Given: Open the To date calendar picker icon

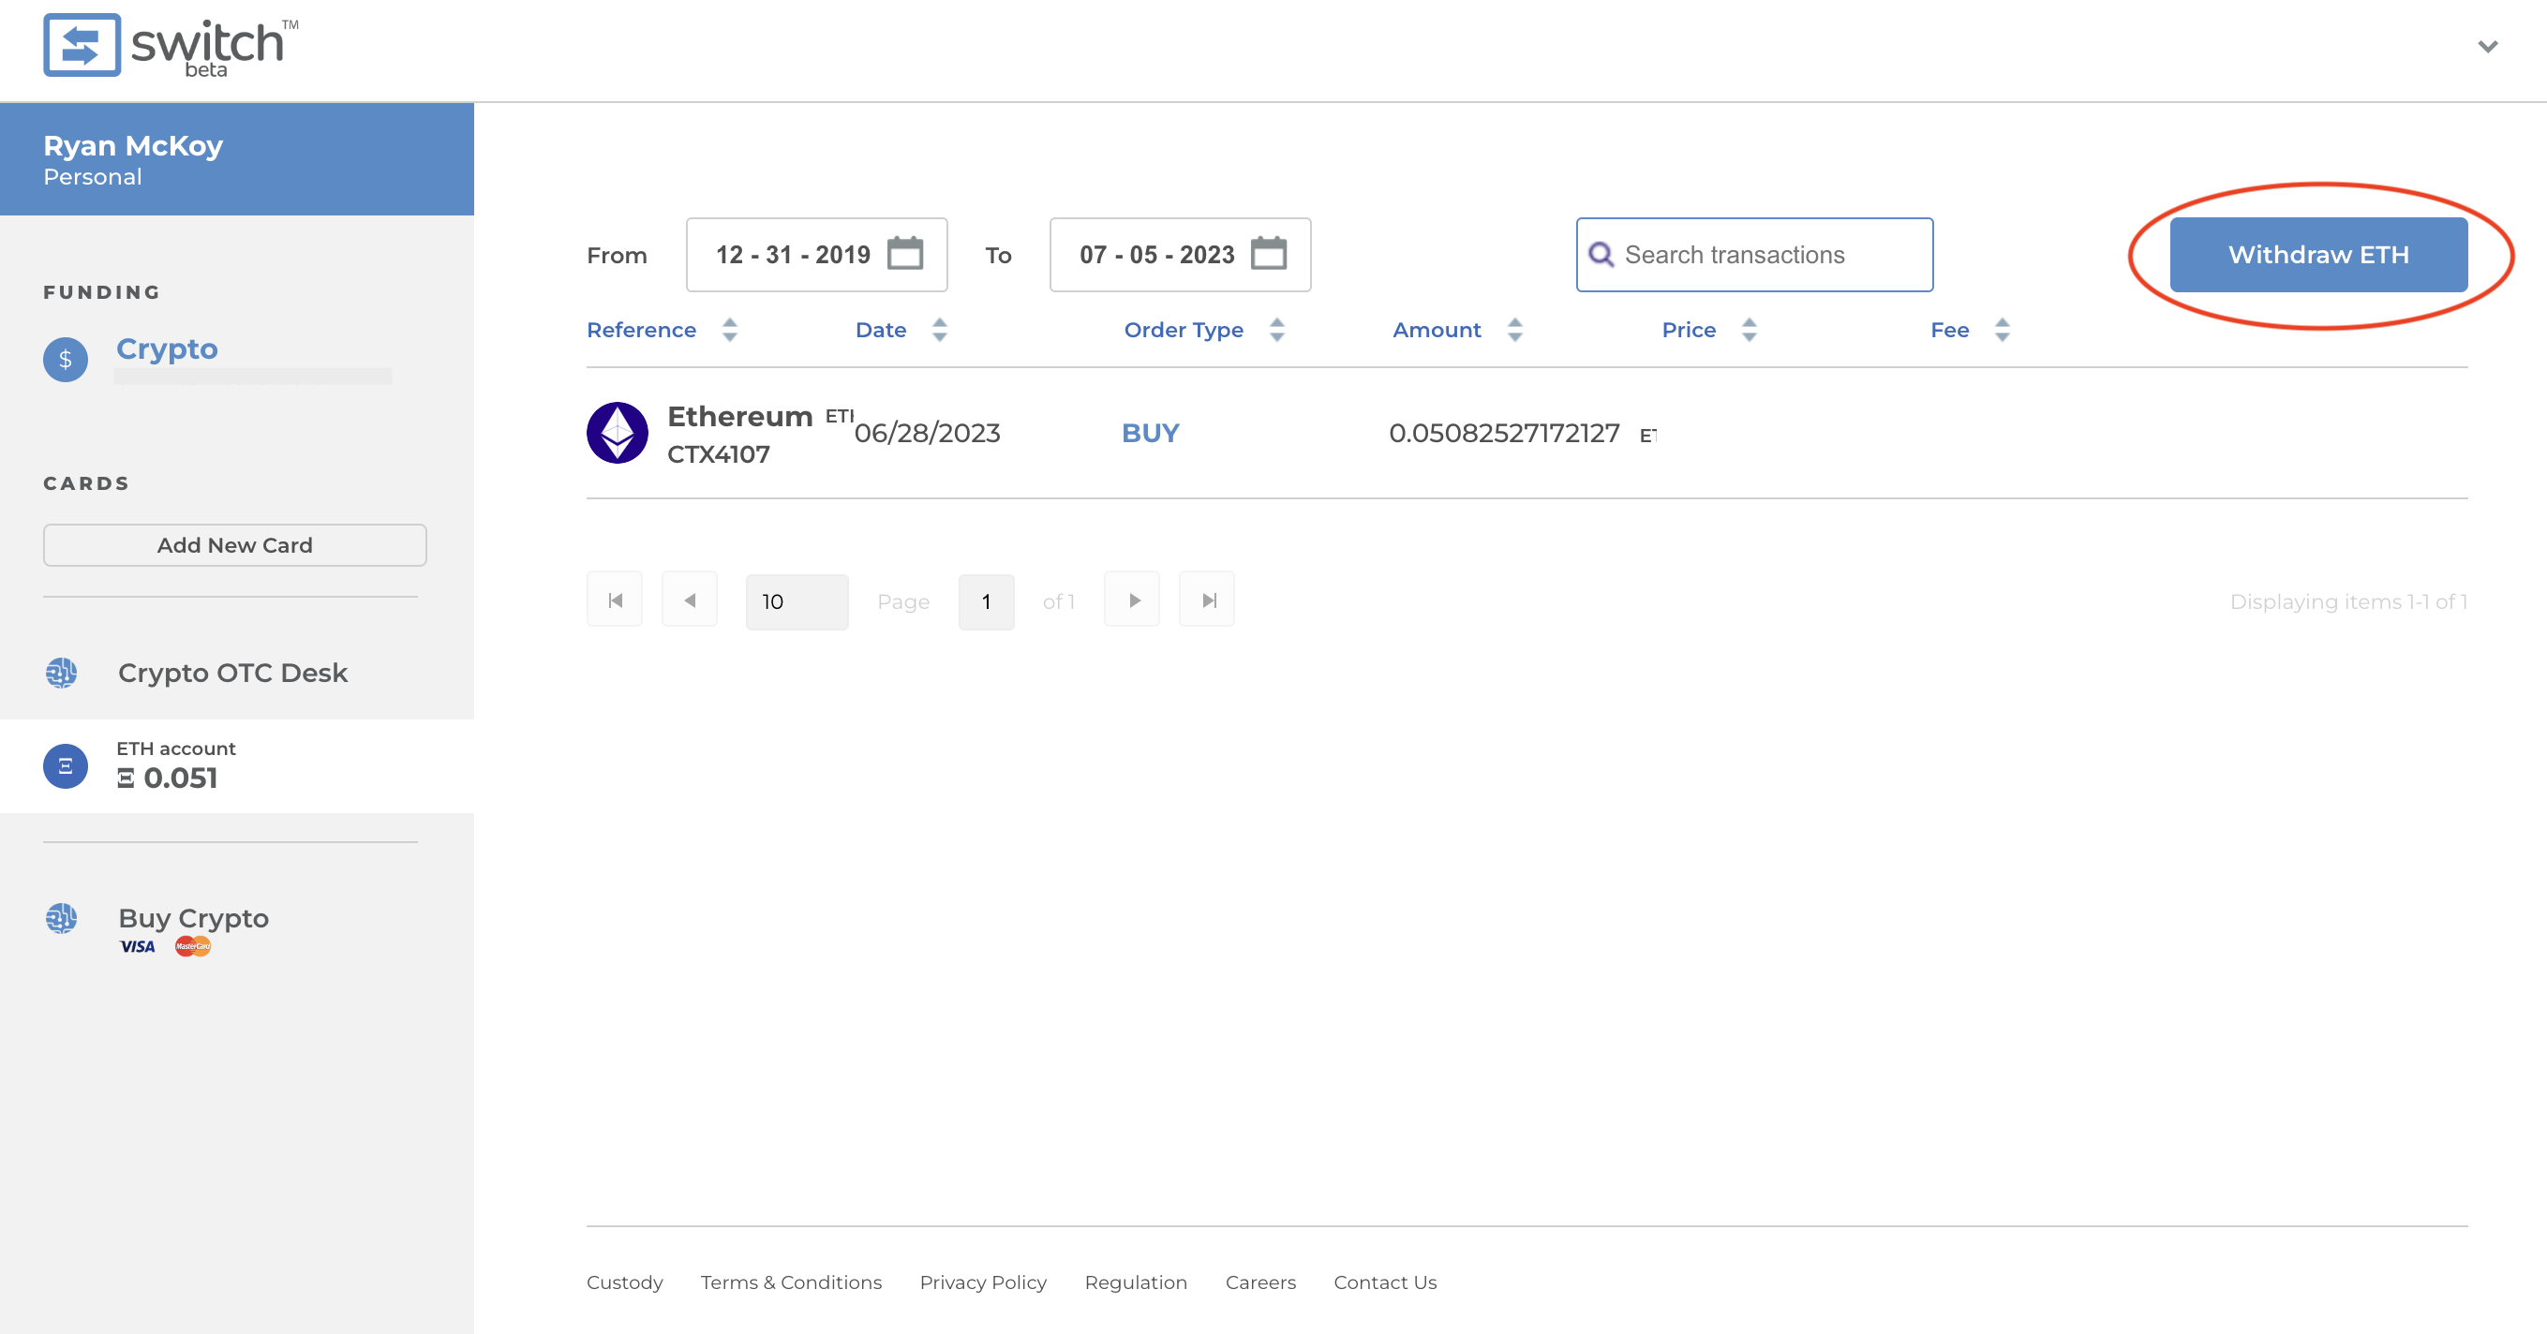Looking at the screenshot, I should pyautogui.click(x=1269, y=254).
